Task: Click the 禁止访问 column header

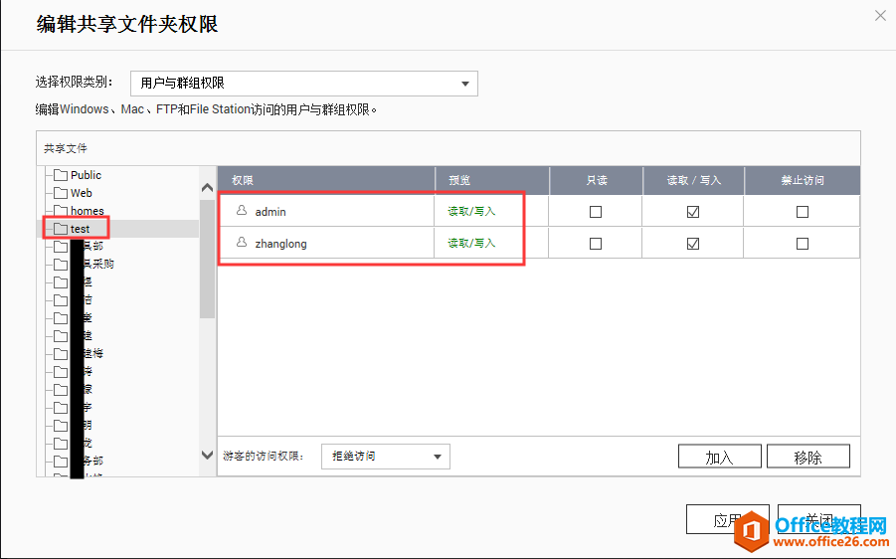Action: tap(803, 180)
